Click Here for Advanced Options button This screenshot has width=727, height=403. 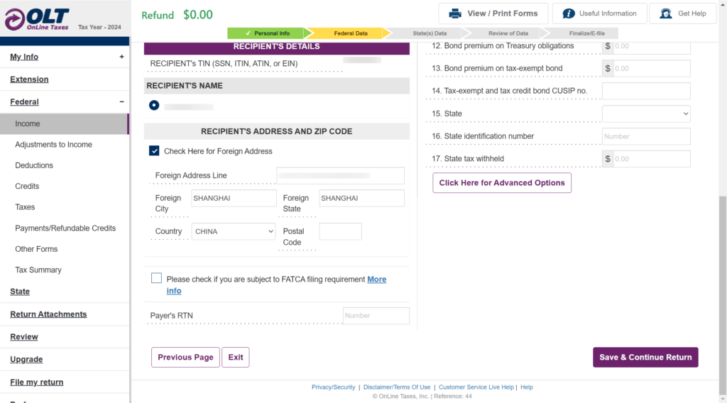pos(502,182)
